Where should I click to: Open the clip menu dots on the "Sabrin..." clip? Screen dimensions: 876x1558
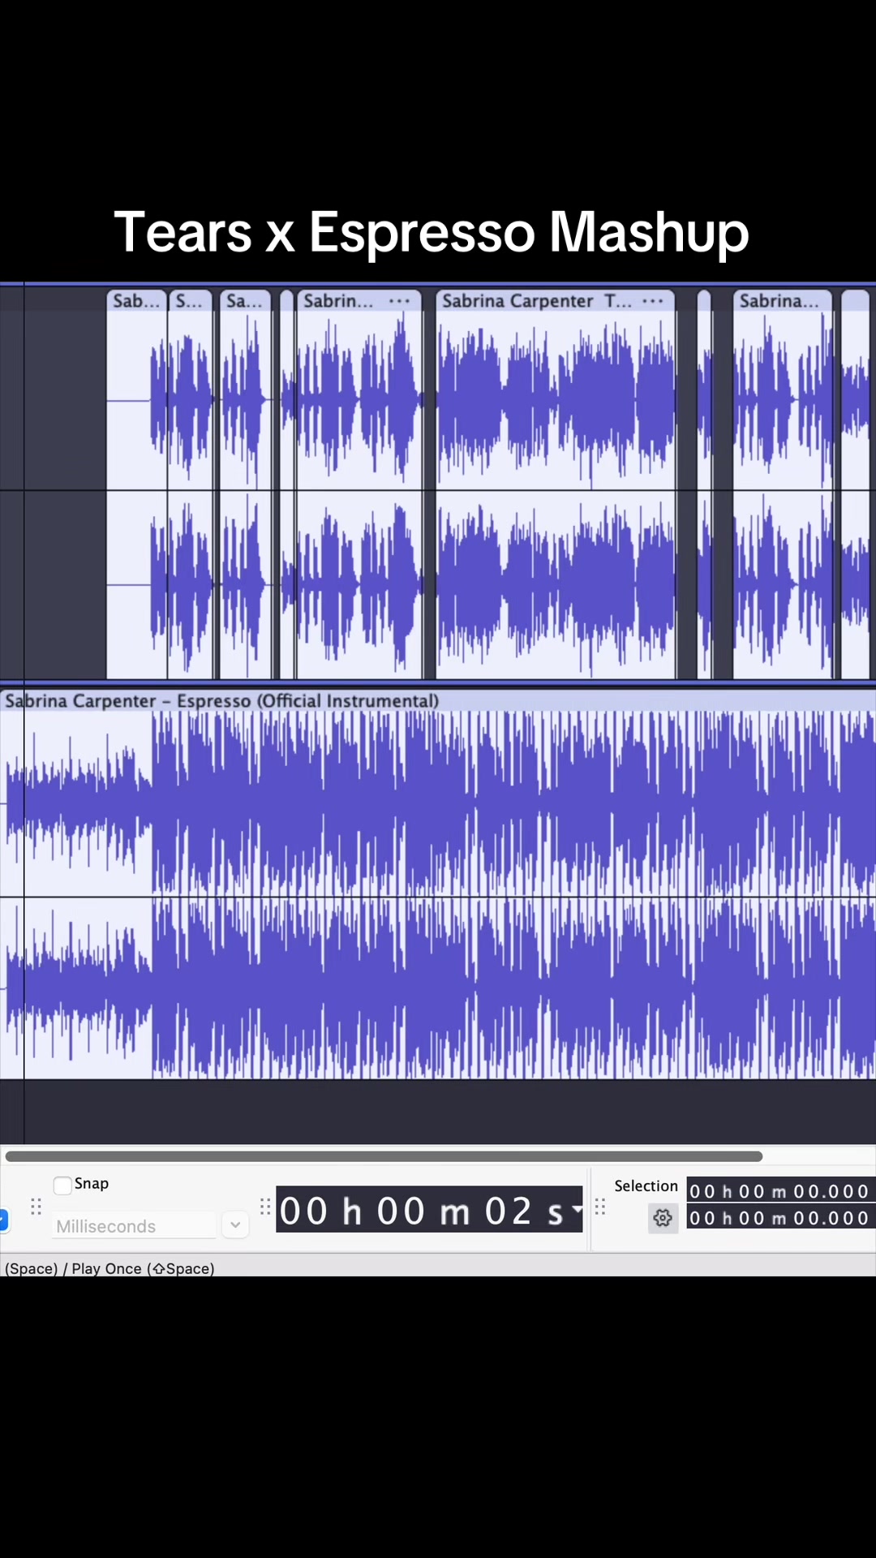tap(399, 301)
